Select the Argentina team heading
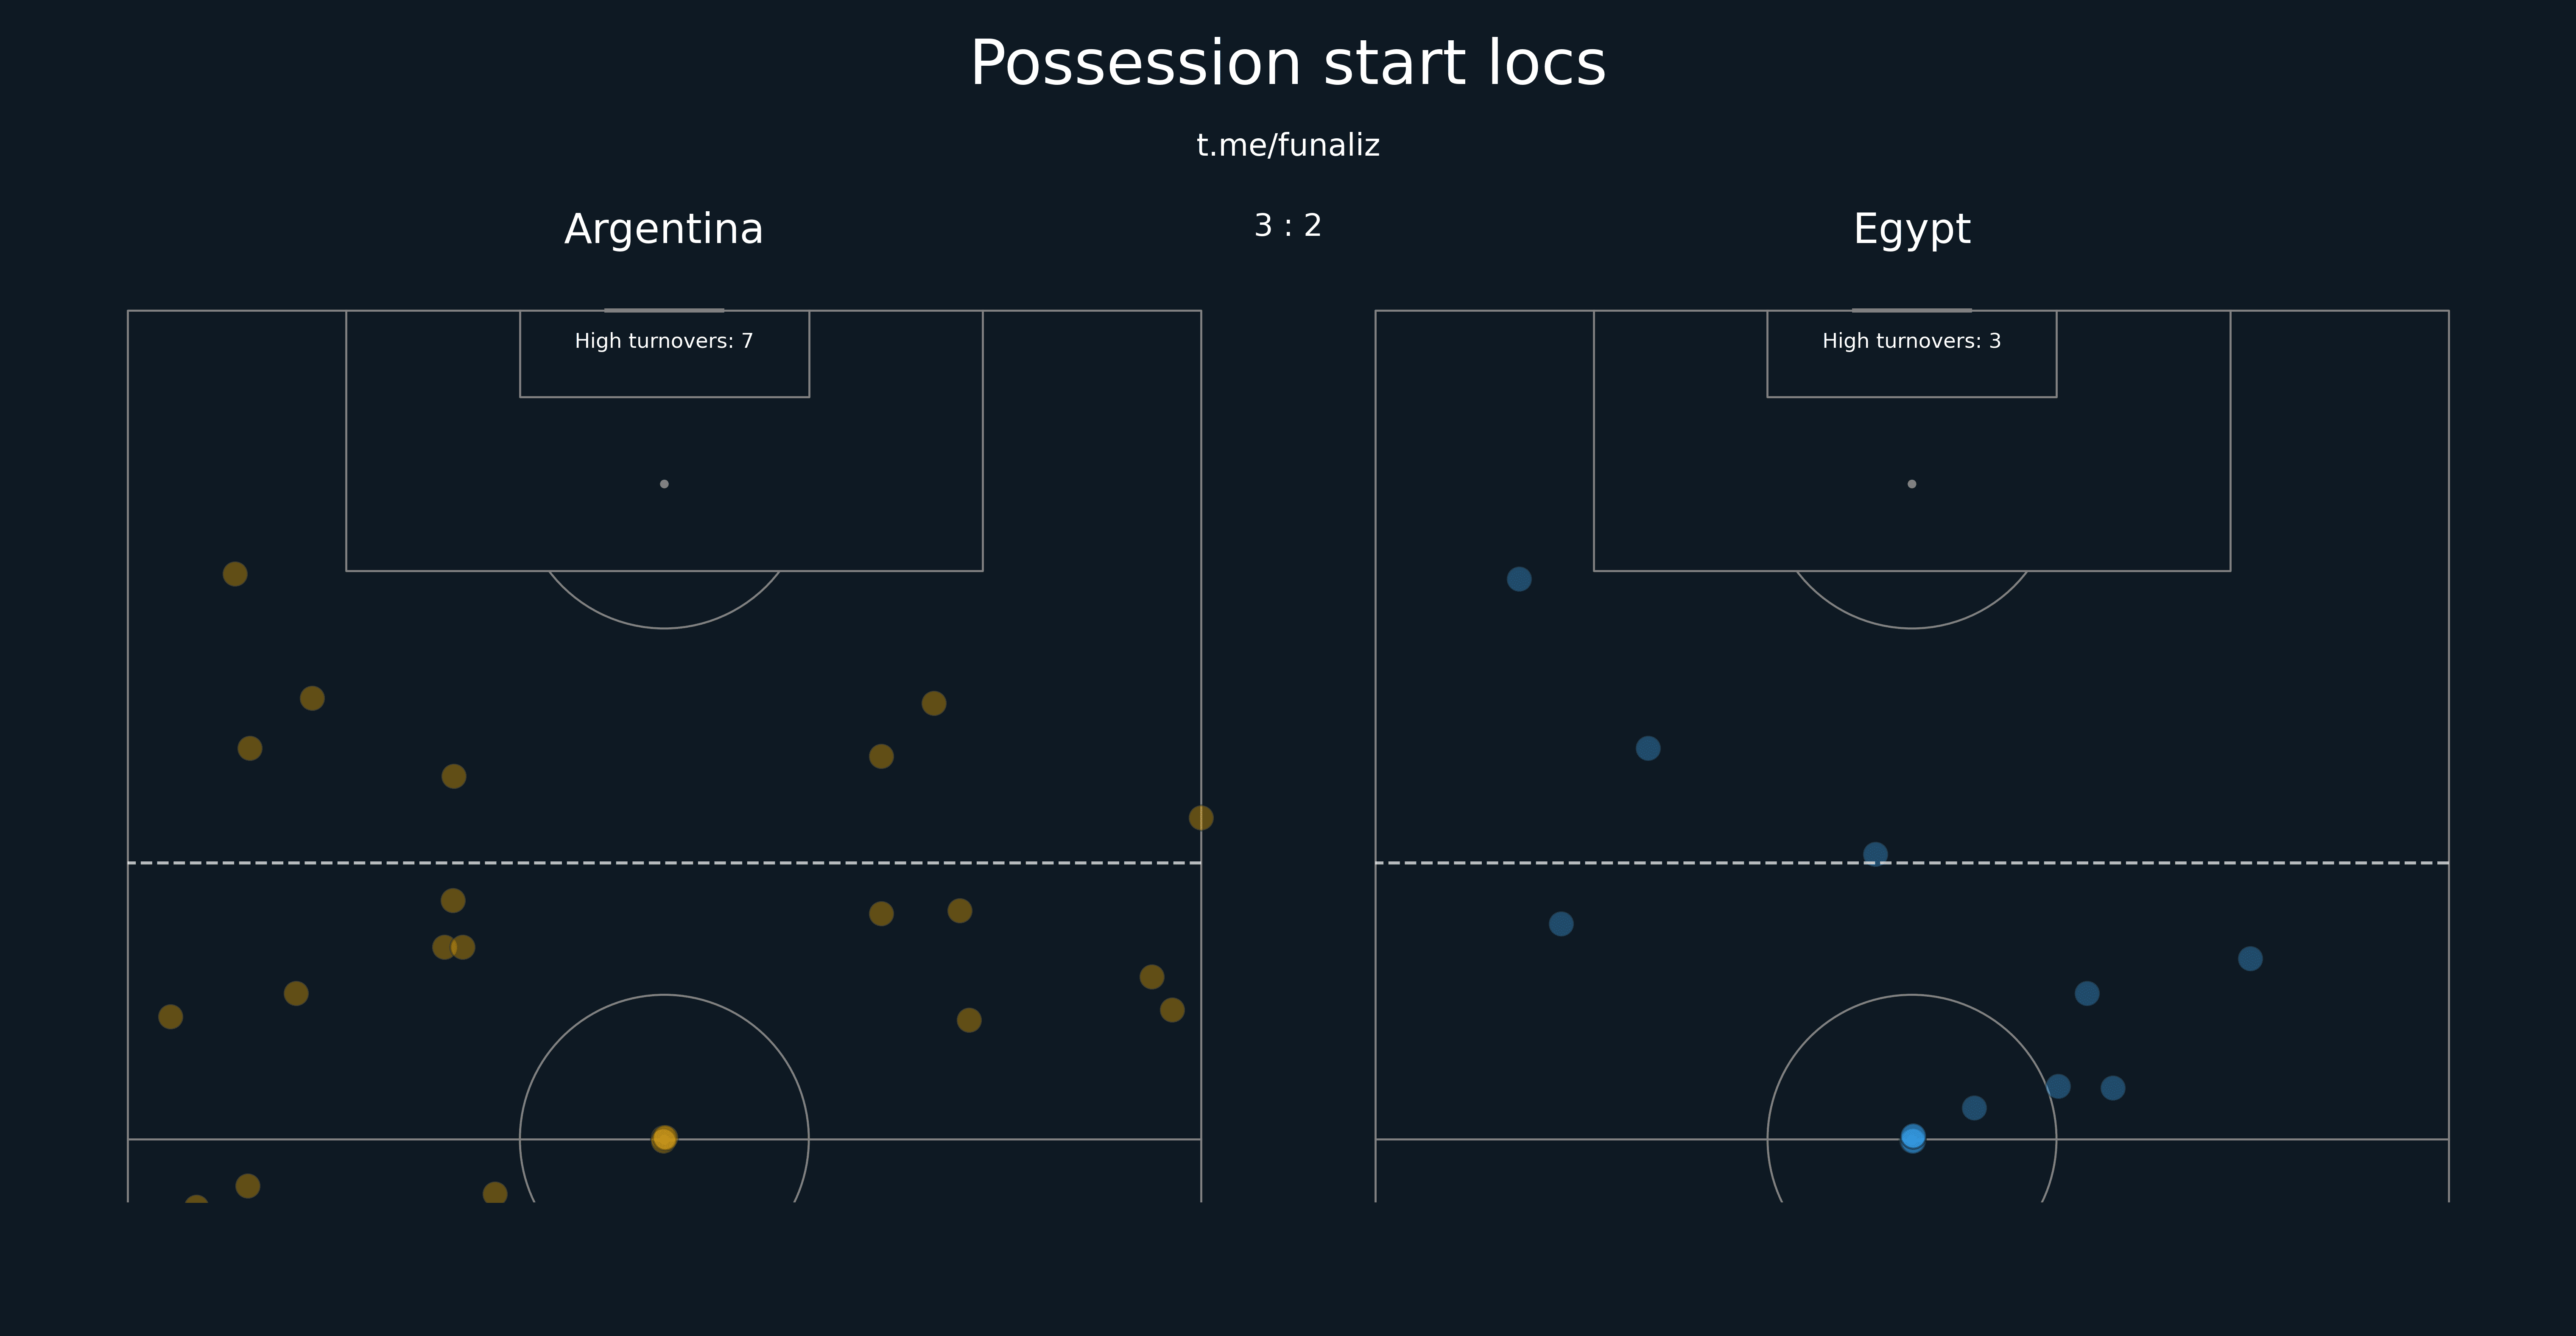This screenshot has width=2576, height=1336. 664,229
